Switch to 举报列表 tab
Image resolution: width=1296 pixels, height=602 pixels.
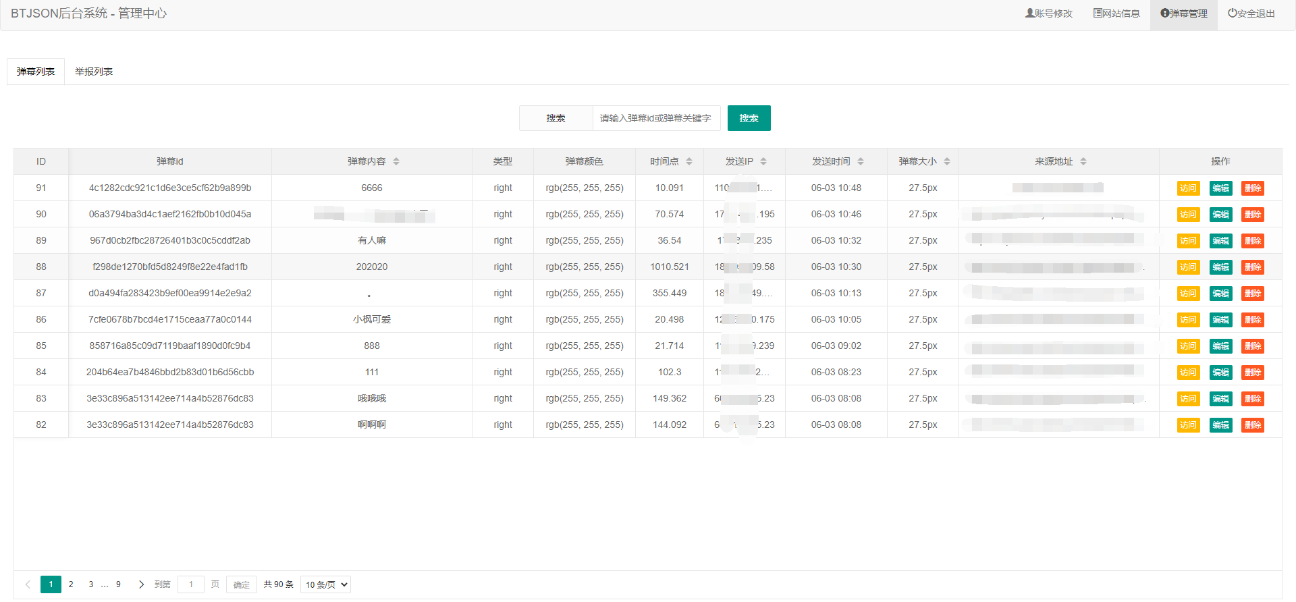94,72
